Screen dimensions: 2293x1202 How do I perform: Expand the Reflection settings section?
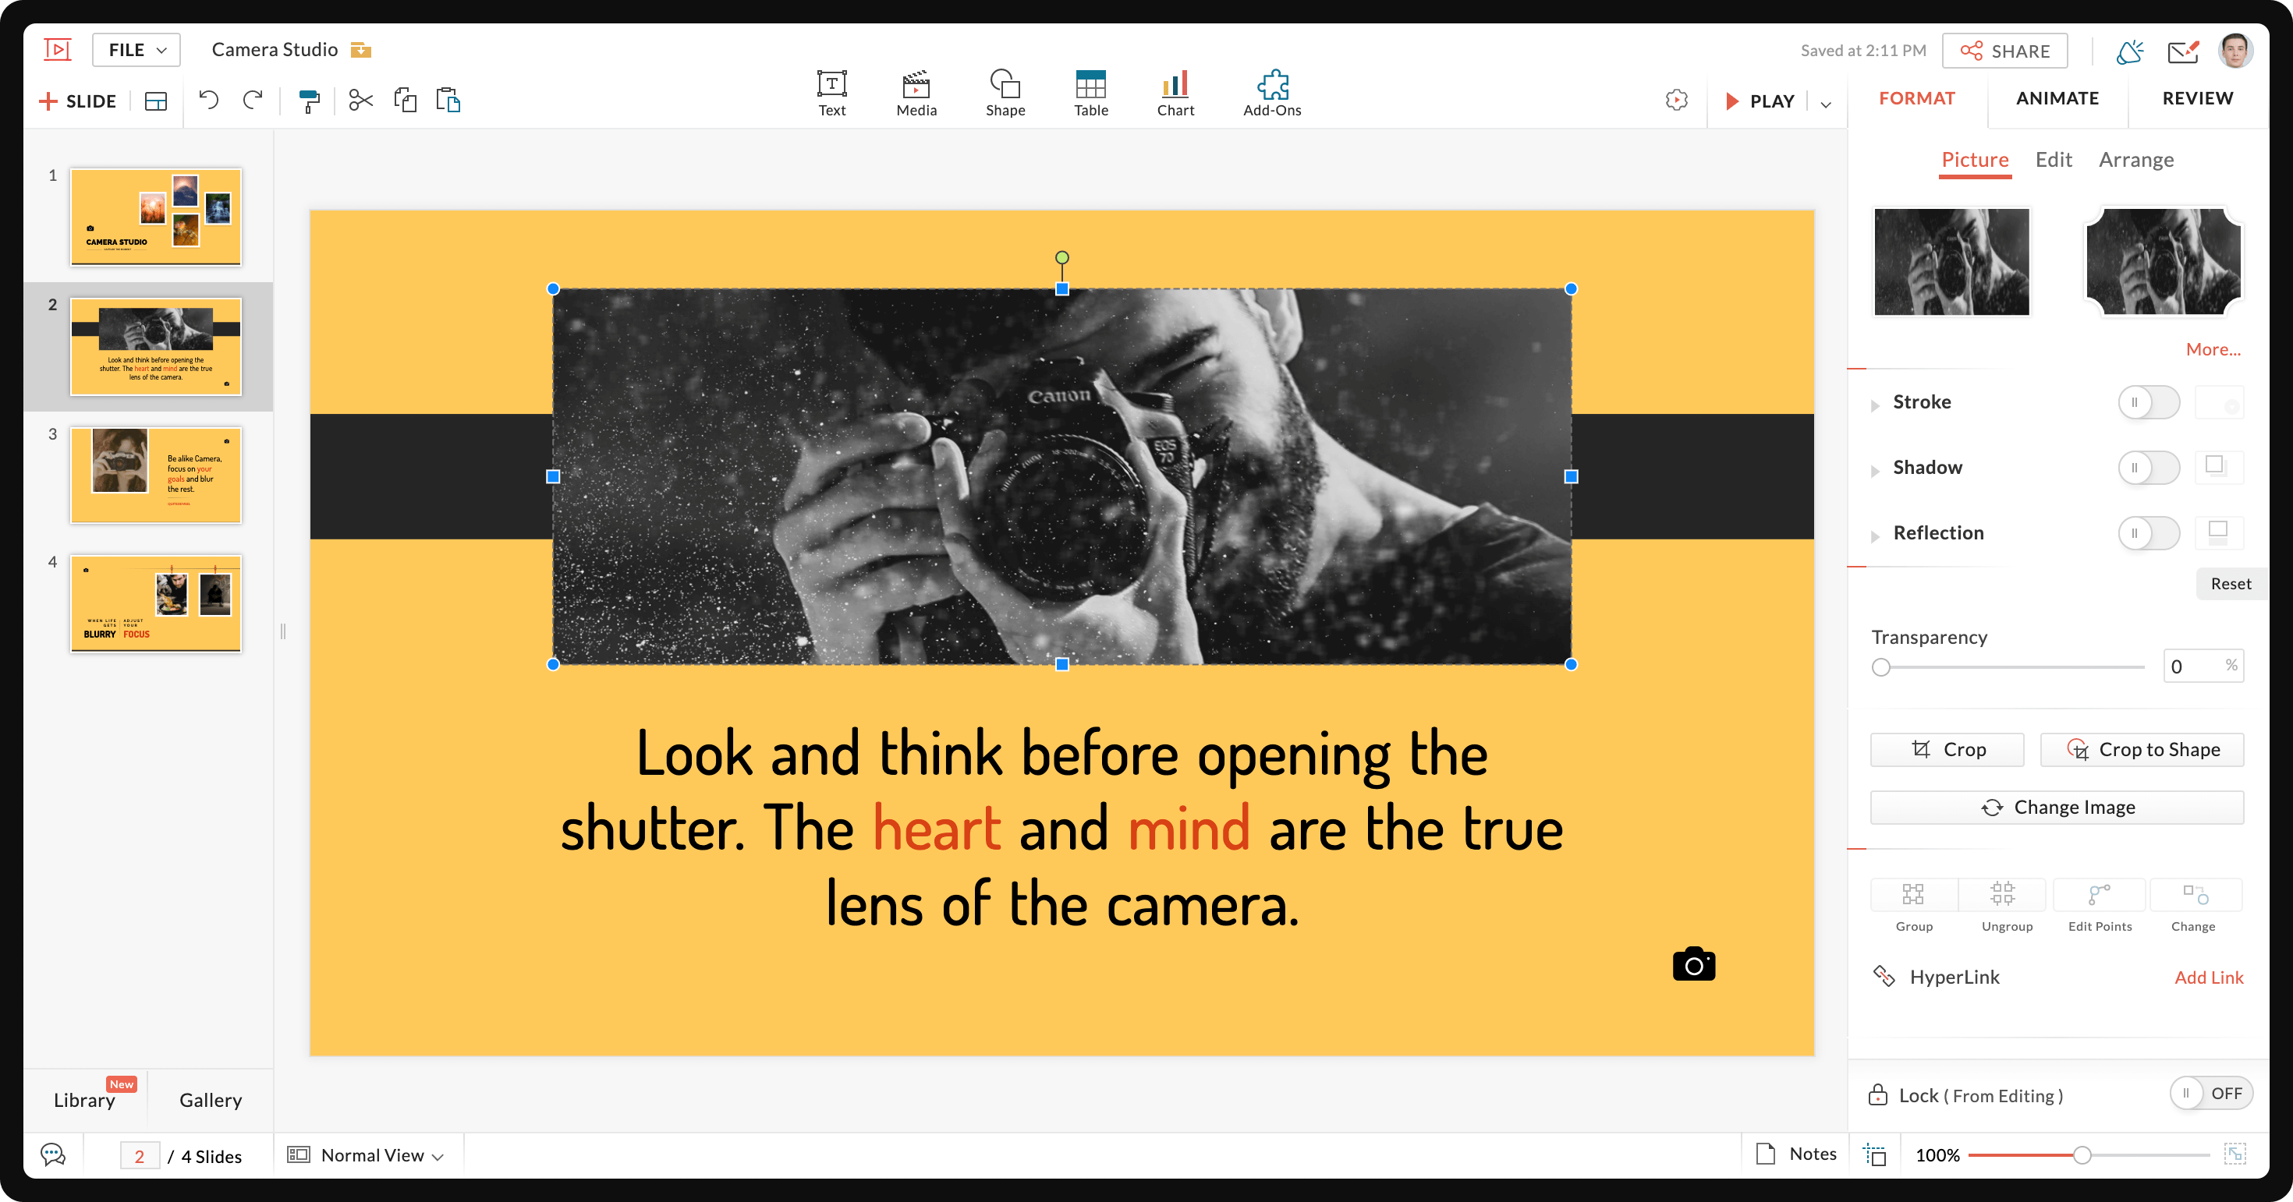[x=1877, y=532]
